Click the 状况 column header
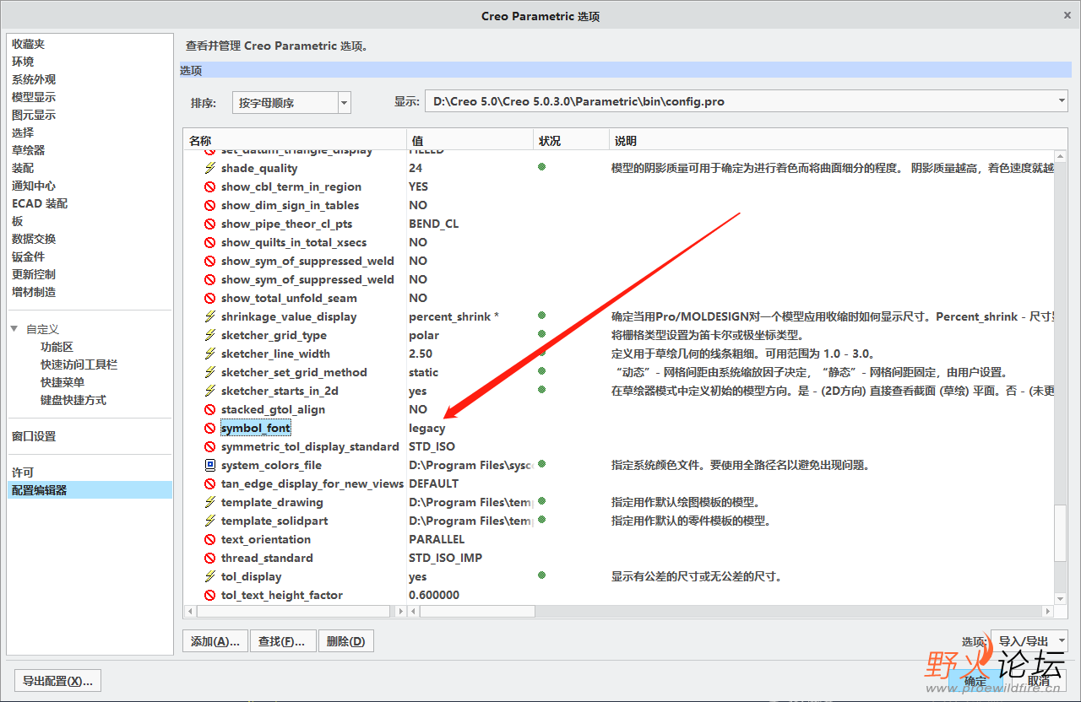 tap(572, 140)
